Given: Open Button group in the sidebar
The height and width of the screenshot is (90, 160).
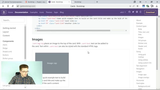Looking at the screenshot, I should (8, 58).
